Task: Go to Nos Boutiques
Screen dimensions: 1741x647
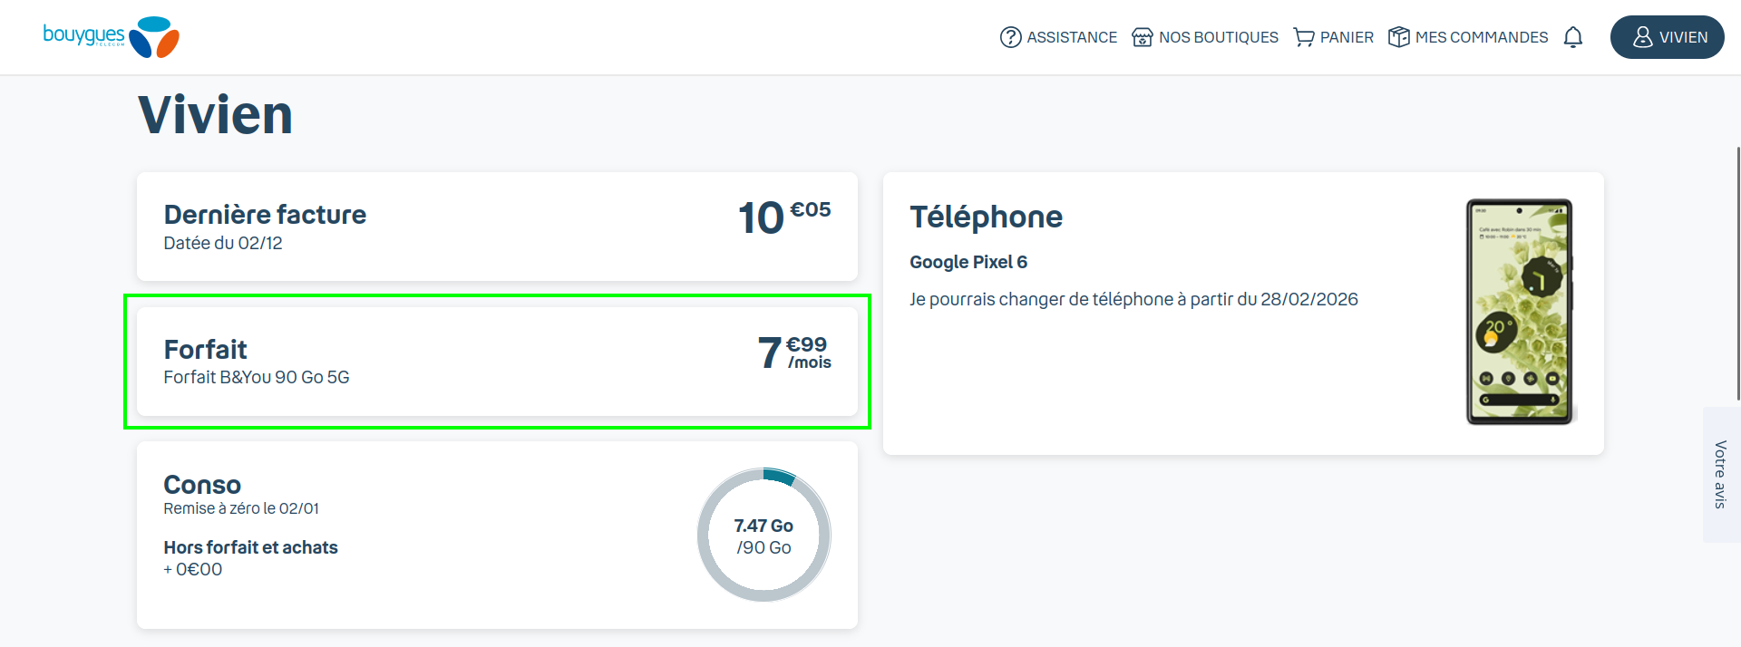Action: pos(1218,37)
